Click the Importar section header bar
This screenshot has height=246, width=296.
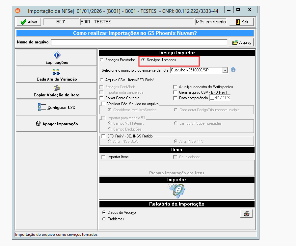177,180
